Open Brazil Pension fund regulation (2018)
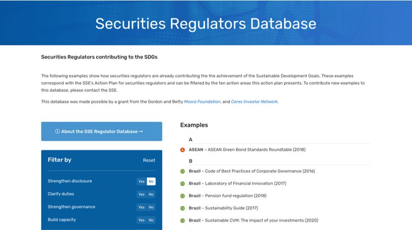412x230 pixels. (227, 196)
